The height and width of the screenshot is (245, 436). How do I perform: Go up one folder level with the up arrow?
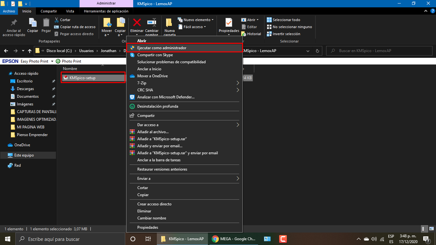point(30,51)
